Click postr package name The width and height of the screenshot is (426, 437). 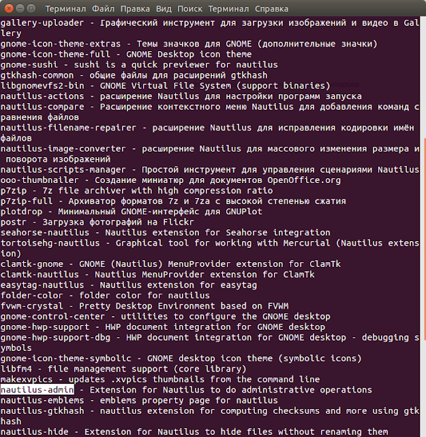click(14, 222)
